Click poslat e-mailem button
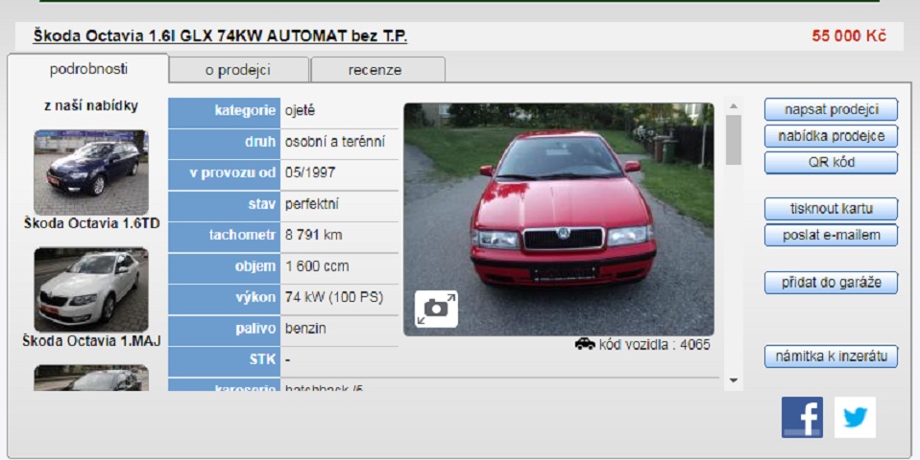Screen dimensions: 920x460 click(x=831, y=235)
